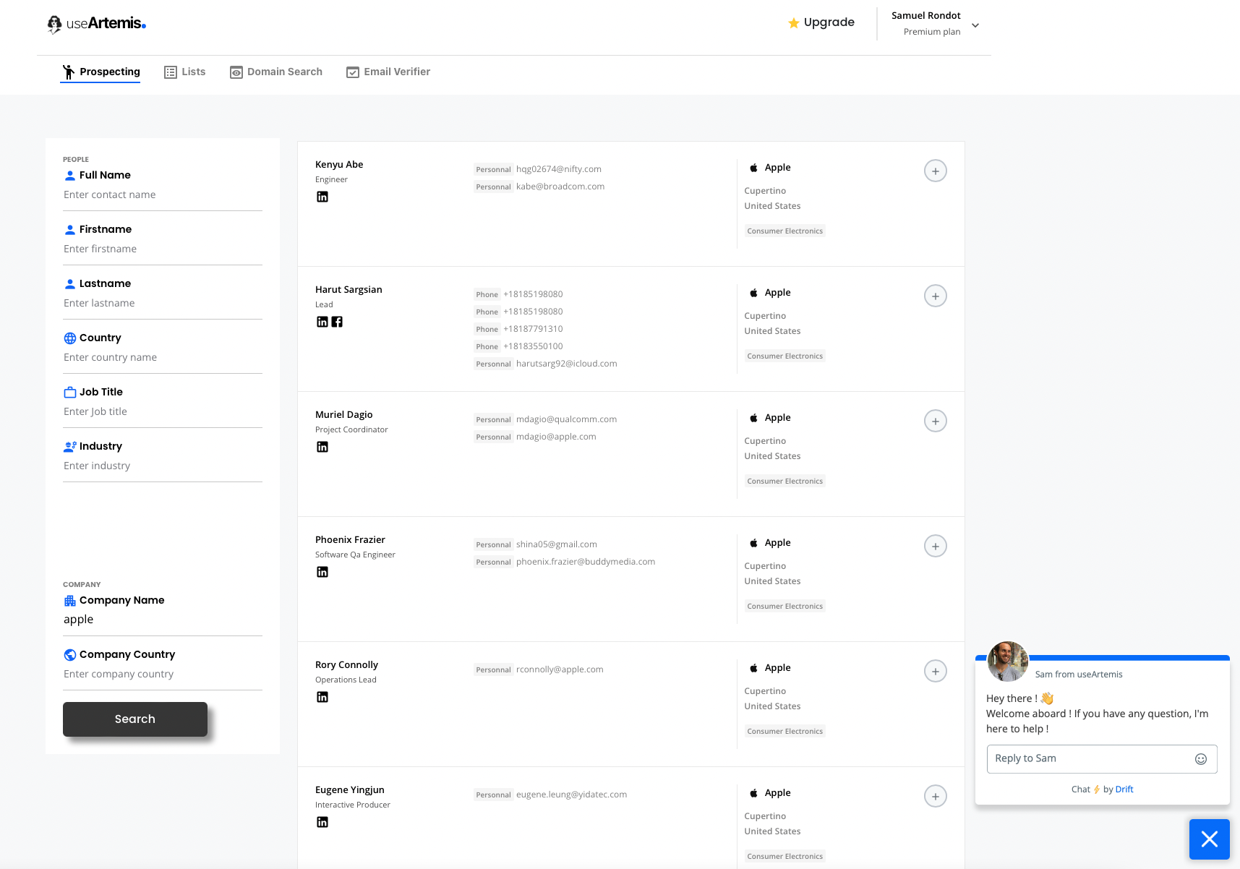The height and width of the screenshot is (869, 1240).
Task: Open Rory Connolly's LinkedIn icon
Action: pos(322,697)
